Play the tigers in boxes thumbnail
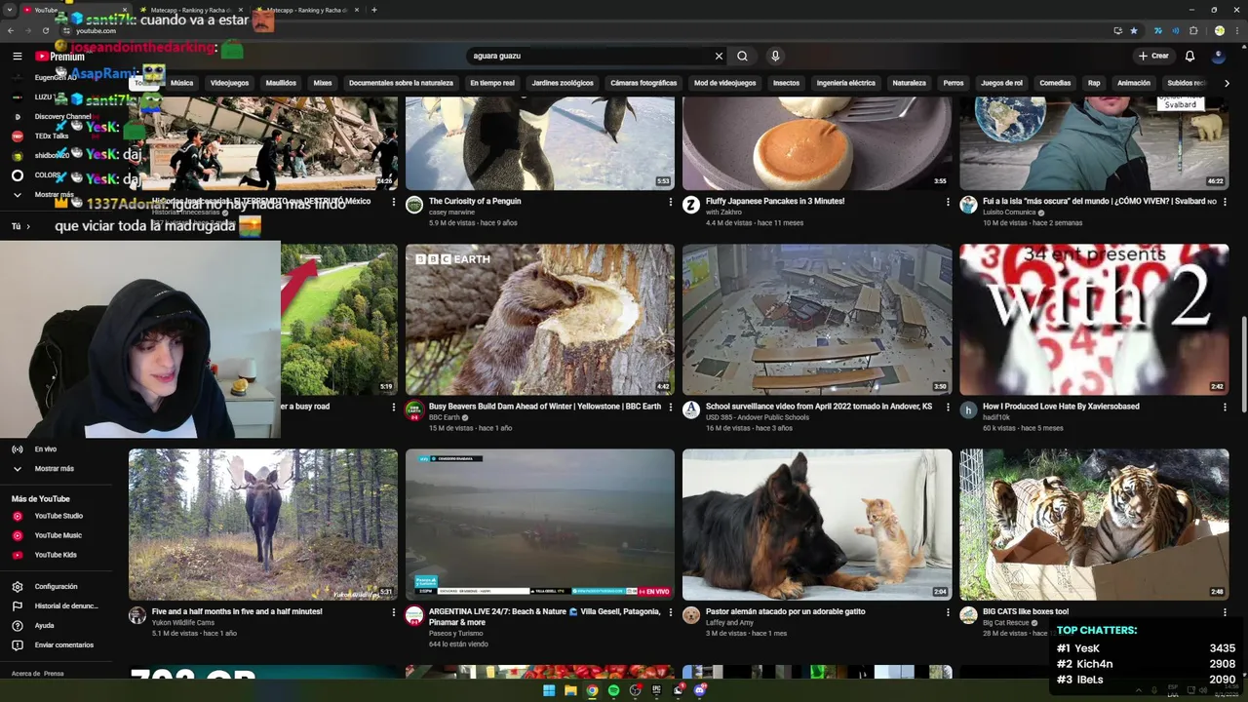This screenshot has width=1248, height=702. pyautogui.click(x=1094, y=525)
